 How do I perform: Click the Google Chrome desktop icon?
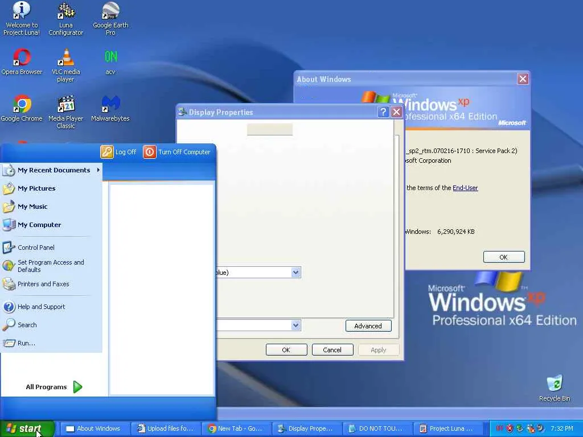pos(22,109)
